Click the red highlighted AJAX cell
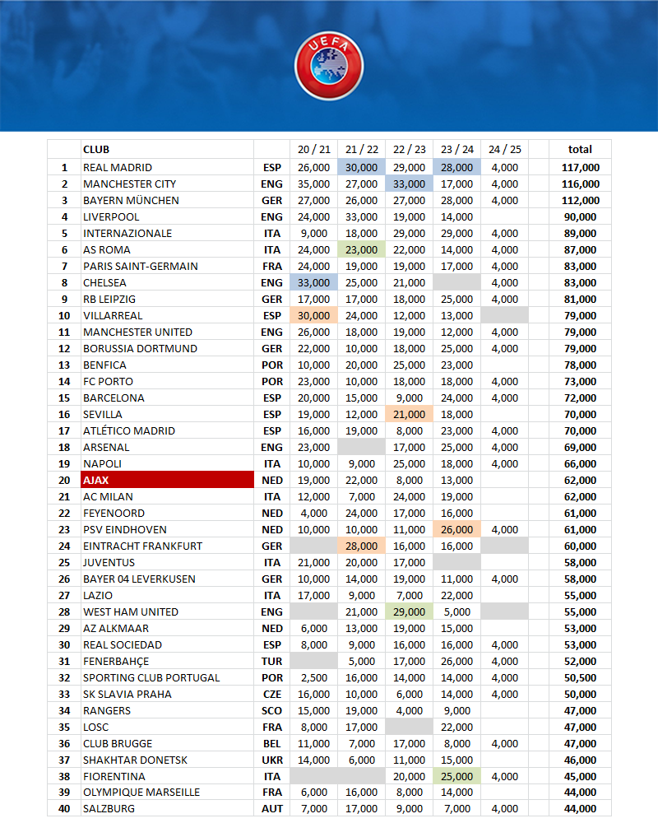The image size is (658, 823). [x=168, y=480]
